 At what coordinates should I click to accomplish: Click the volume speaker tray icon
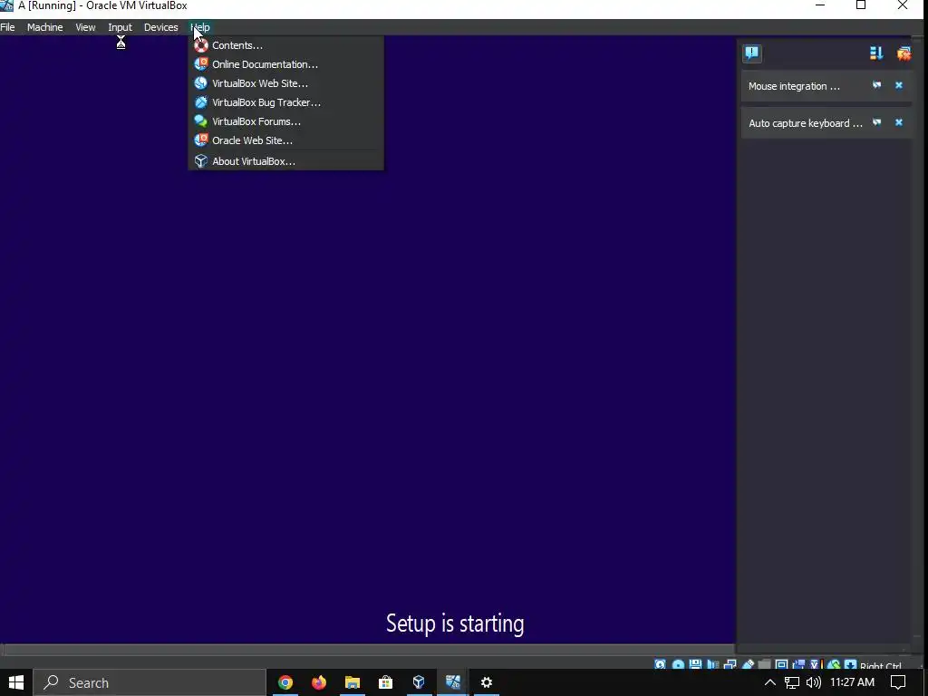coord(814,682)
